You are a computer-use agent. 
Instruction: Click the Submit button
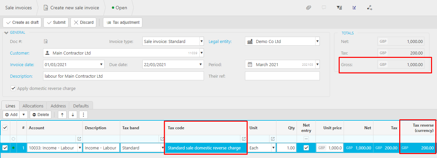point(56,22)
